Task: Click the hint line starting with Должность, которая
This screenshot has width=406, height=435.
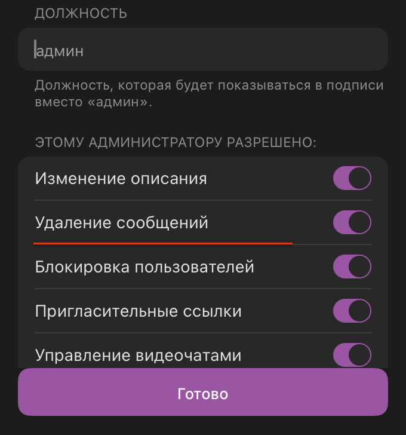Action: (x=209, y=85)
